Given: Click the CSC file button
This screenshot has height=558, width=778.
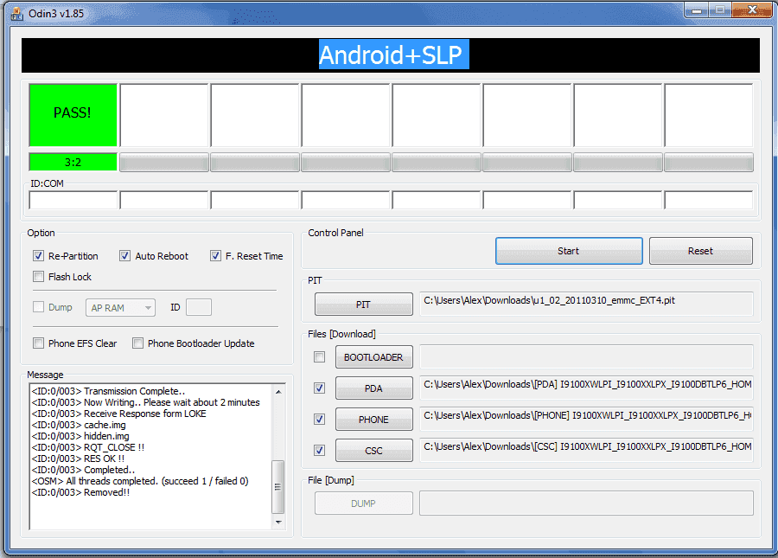Looking at the screenshot, I should coord(373,451).
